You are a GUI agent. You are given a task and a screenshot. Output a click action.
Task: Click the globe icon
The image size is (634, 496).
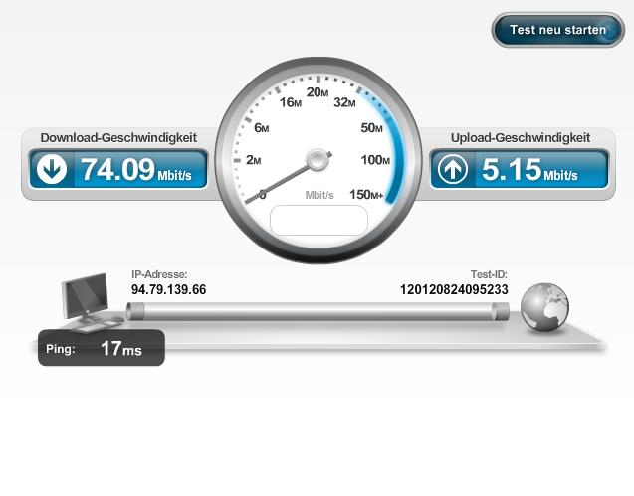click(544, 307)
